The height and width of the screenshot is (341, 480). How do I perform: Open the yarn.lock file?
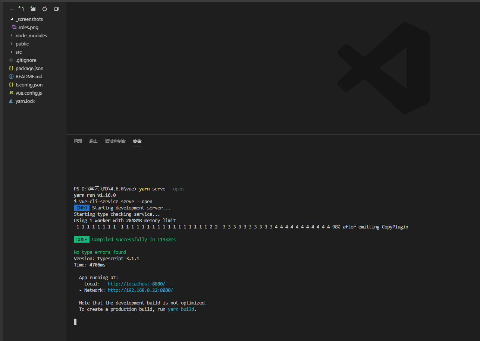click(25, 101)
